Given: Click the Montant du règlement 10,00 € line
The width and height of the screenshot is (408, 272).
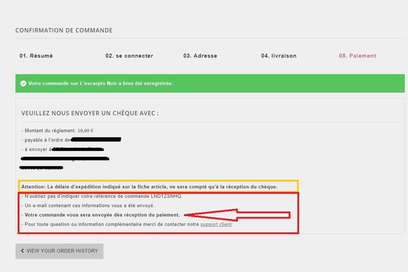Looking at the screenshot, I should [x=57, y=131].
